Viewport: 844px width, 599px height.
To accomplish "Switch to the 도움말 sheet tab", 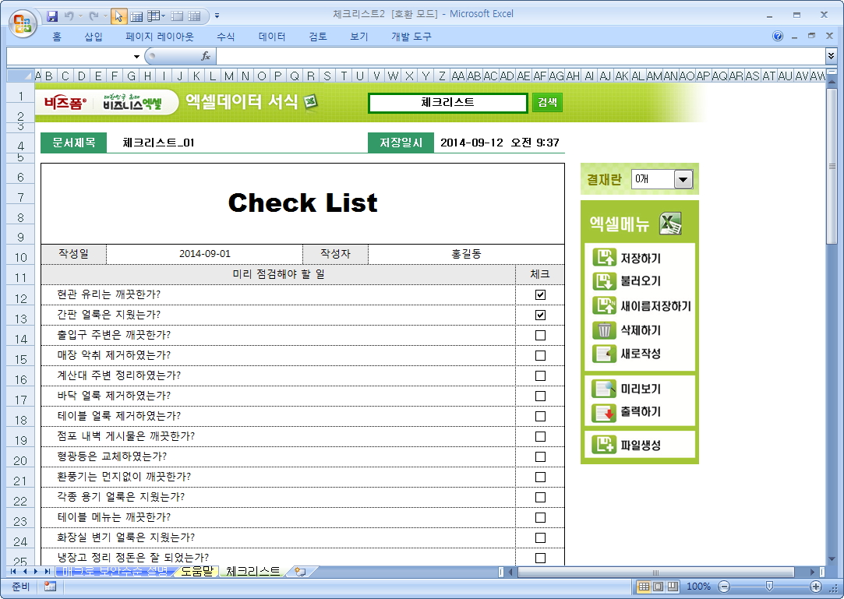I will click(196, 572).
